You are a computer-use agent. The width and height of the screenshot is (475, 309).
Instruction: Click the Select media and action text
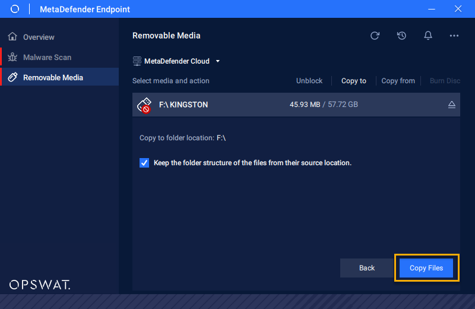tap(170, 81)
